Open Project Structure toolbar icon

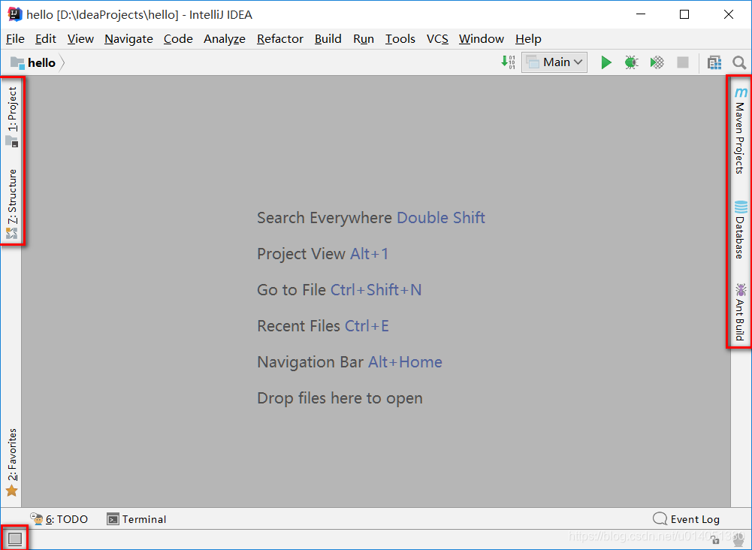click(714, 62)
